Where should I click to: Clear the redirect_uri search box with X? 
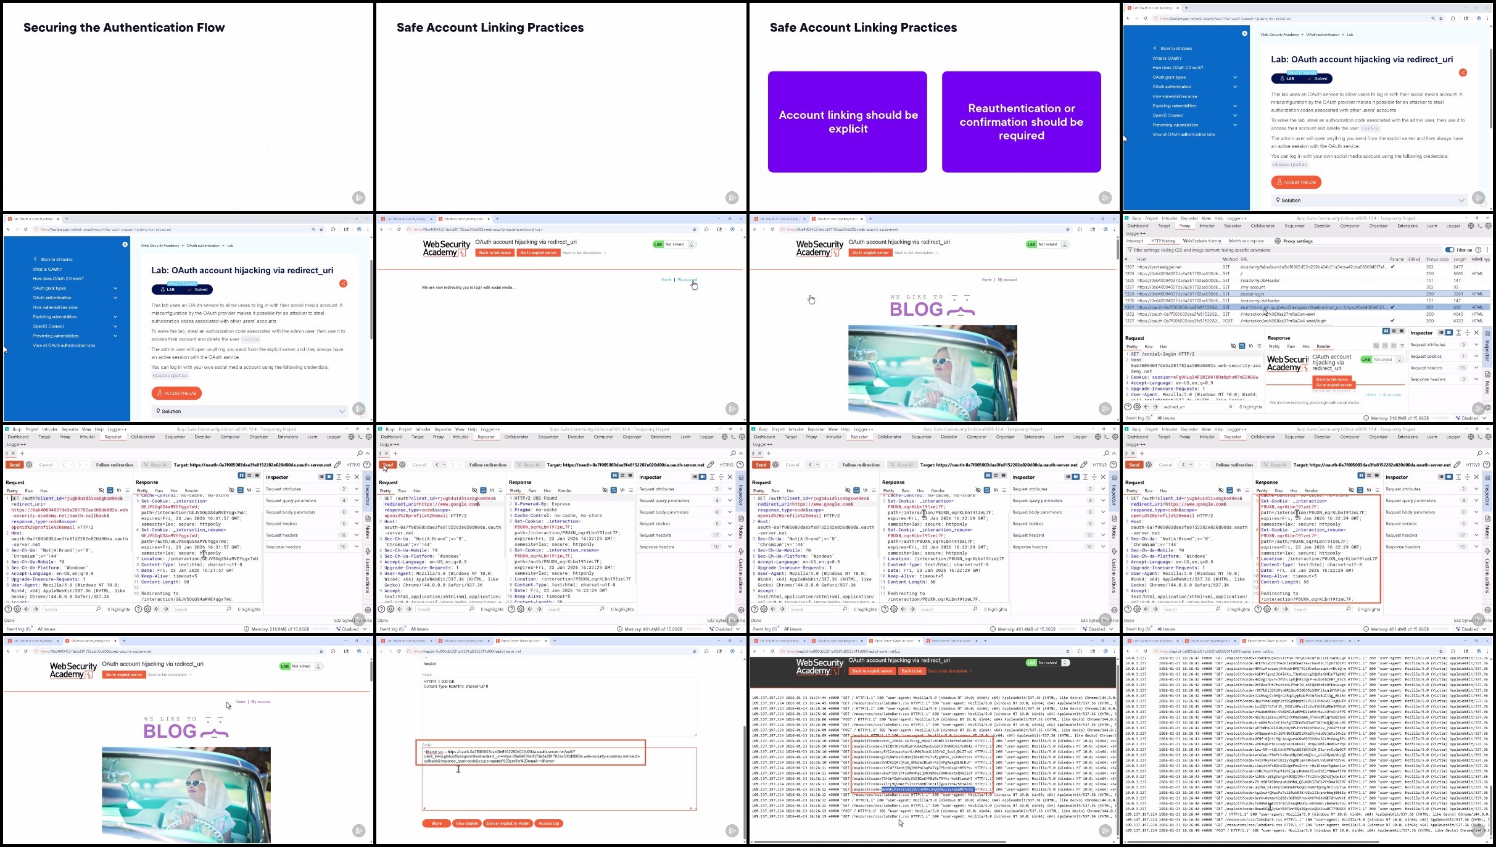(x=1230, y=407)
